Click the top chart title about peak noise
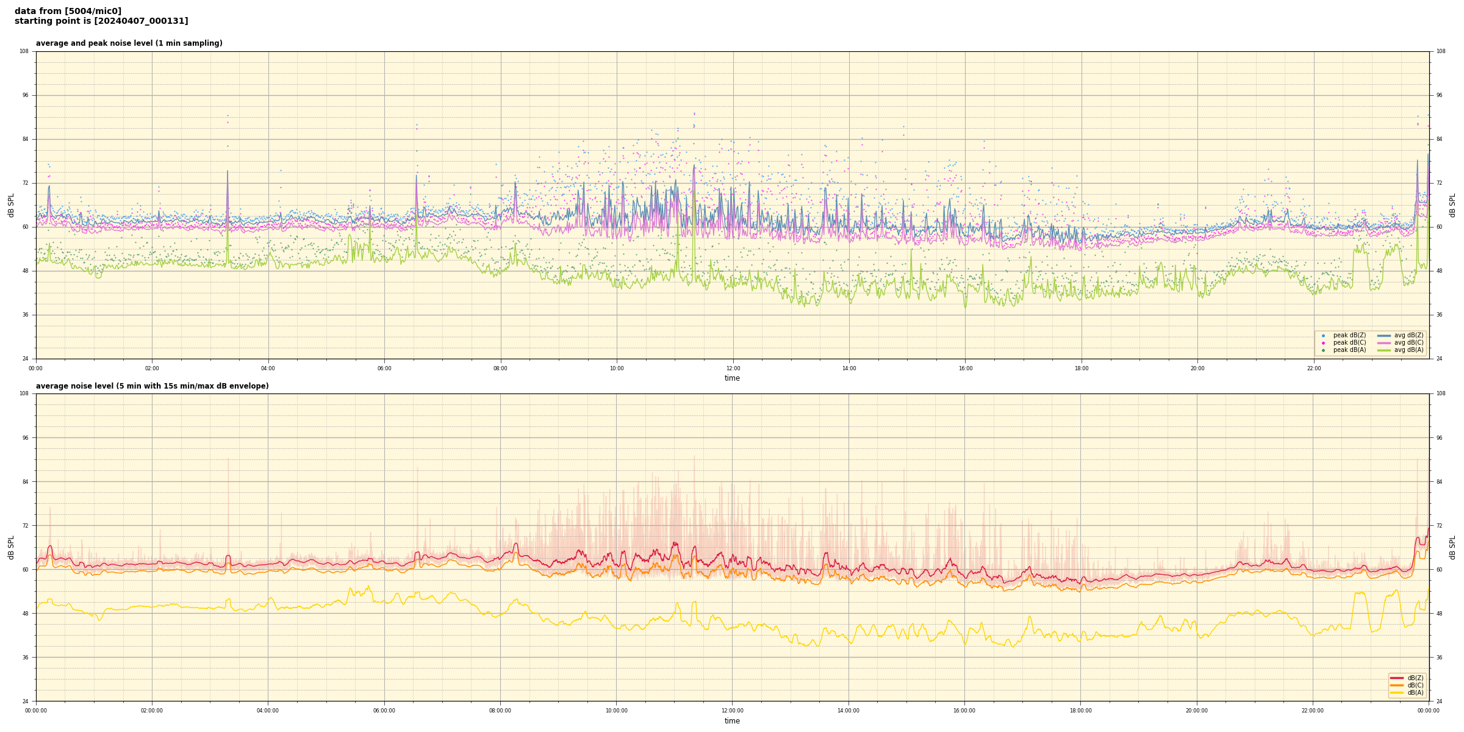The image size is (1464, 732). [129, 43]
